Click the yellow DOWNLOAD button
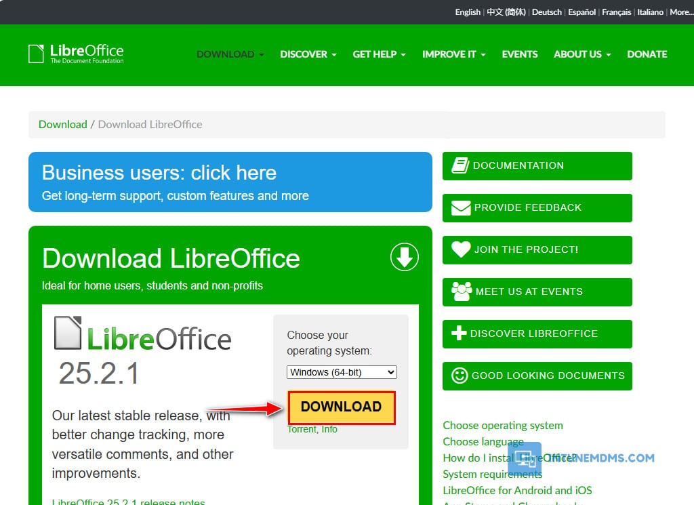The image size is (694, 505). pyautogui.click(x=342, y=407)
